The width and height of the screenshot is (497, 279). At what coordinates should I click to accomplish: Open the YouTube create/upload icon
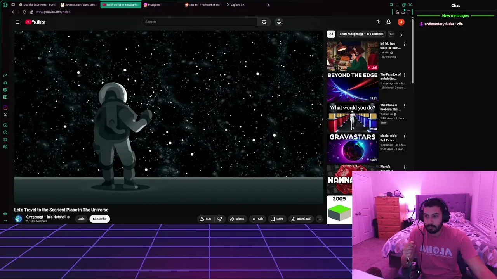378,22
